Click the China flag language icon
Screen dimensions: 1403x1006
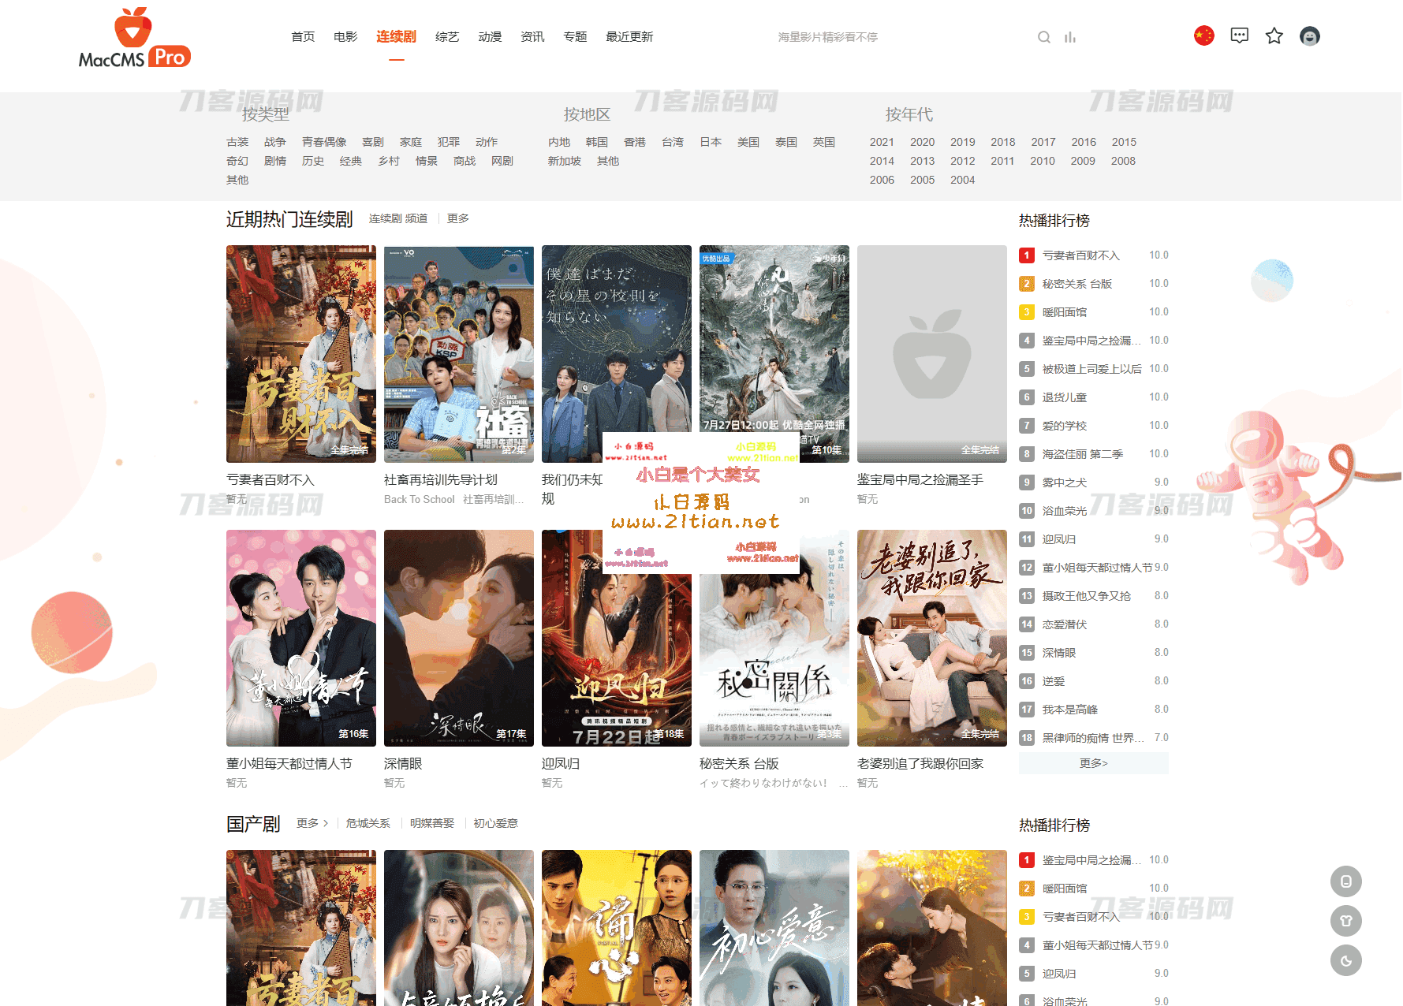click(1203, 35)
